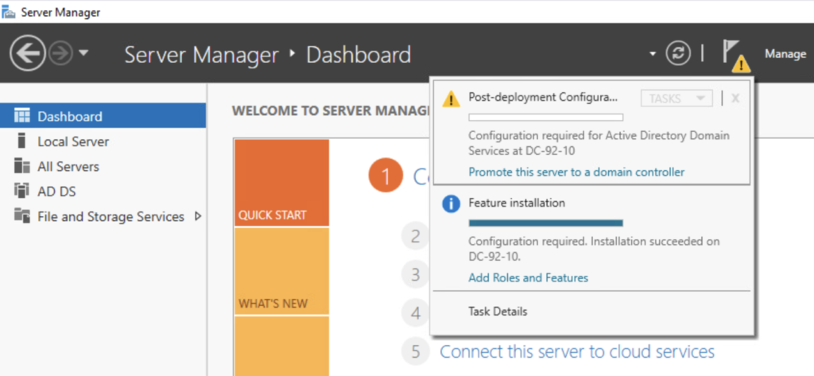814x376 pixels.
Task: Click the All Servers icon
Action: 22,166
